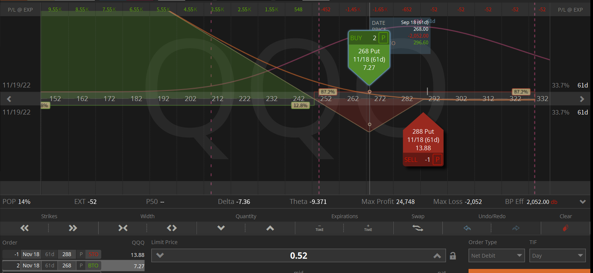This screenshot has height=273, width=593.
Task: Widen the spread width
Action: tap(172, 228)
